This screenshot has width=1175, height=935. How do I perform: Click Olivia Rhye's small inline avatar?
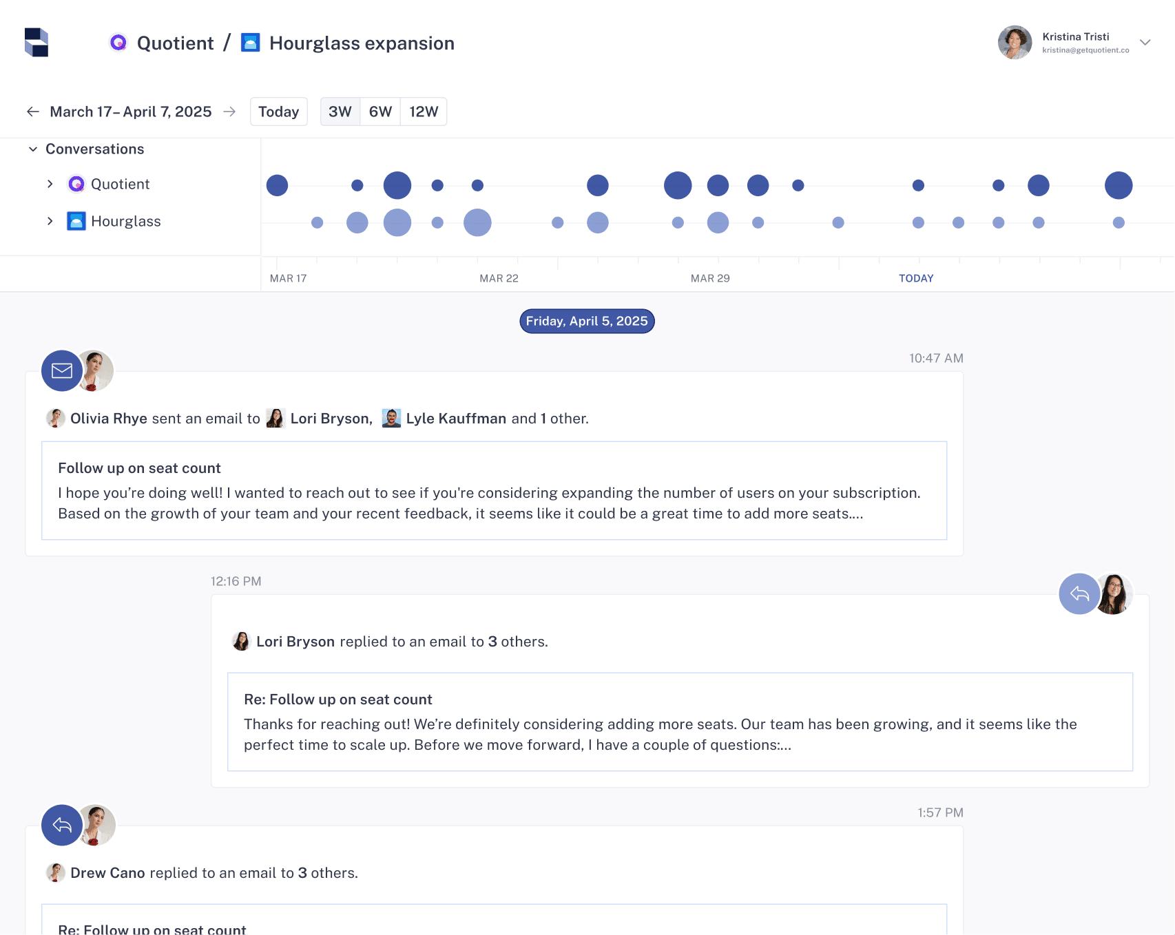(x=56, y=418)
